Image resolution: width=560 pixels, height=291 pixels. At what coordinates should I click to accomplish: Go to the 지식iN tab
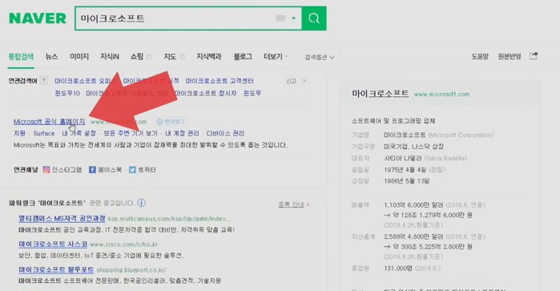[x=110, y=56]
